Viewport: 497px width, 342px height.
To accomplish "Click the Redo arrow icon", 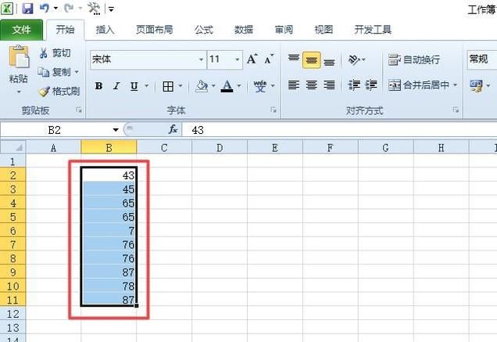I will point(69,9).
